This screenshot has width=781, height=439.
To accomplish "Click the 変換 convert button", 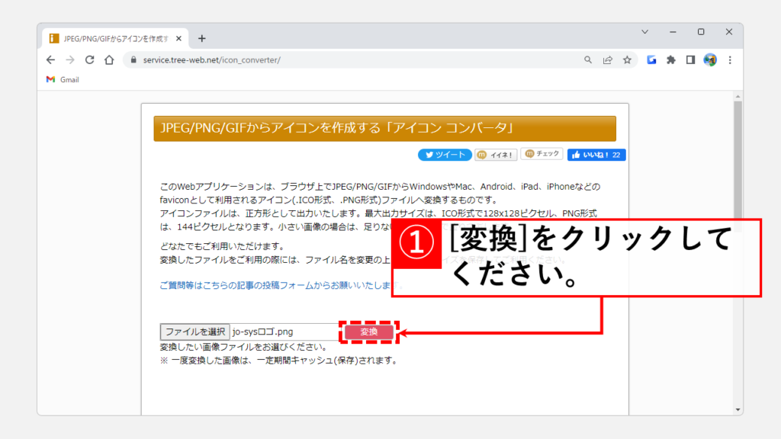I will pos(369,332).
